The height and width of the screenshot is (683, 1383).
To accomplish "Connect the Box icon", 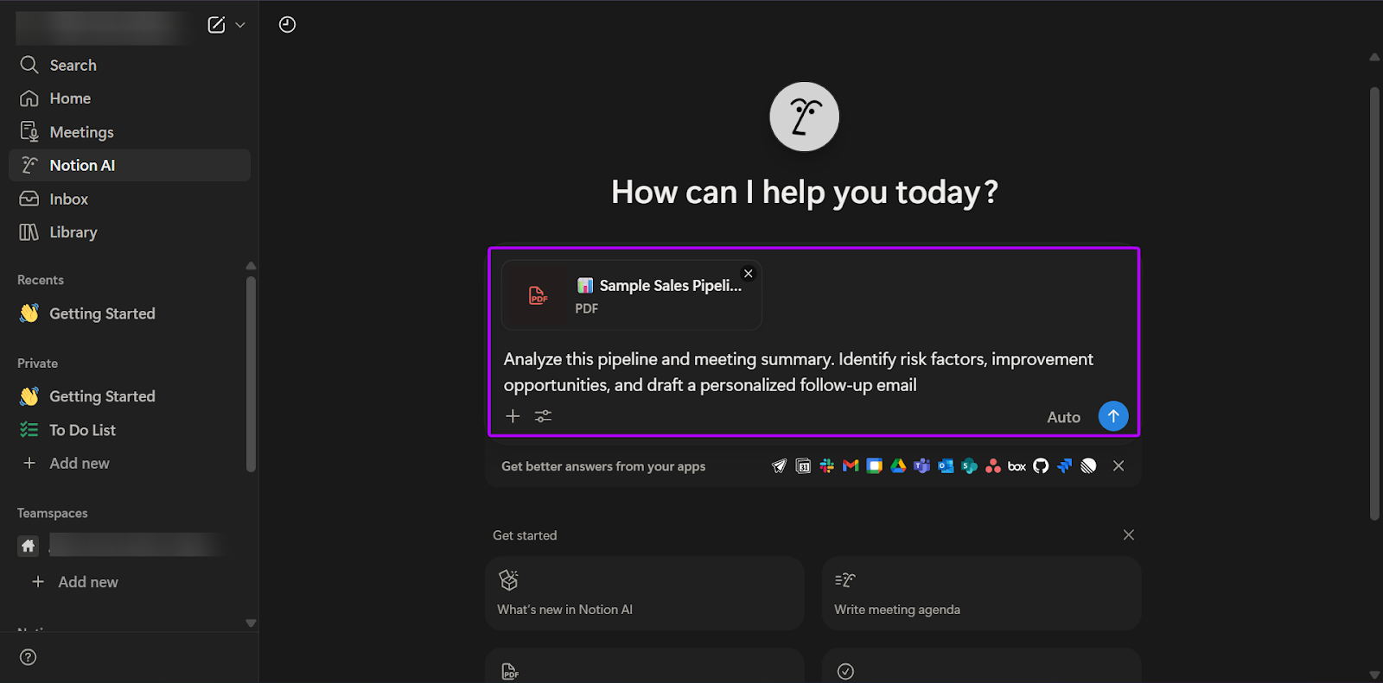I will tap(1017, 466).
